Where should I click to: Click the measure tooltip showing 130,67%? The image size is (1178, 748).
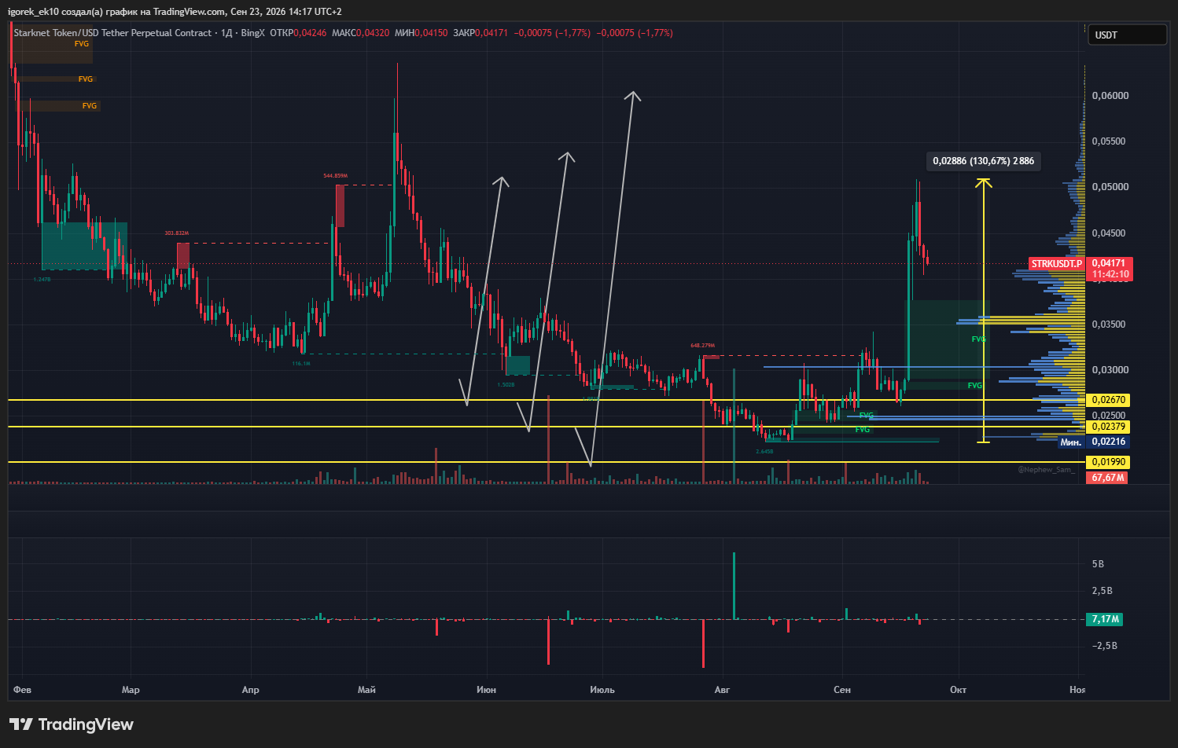pyautogui.click(x=983, y=161)
